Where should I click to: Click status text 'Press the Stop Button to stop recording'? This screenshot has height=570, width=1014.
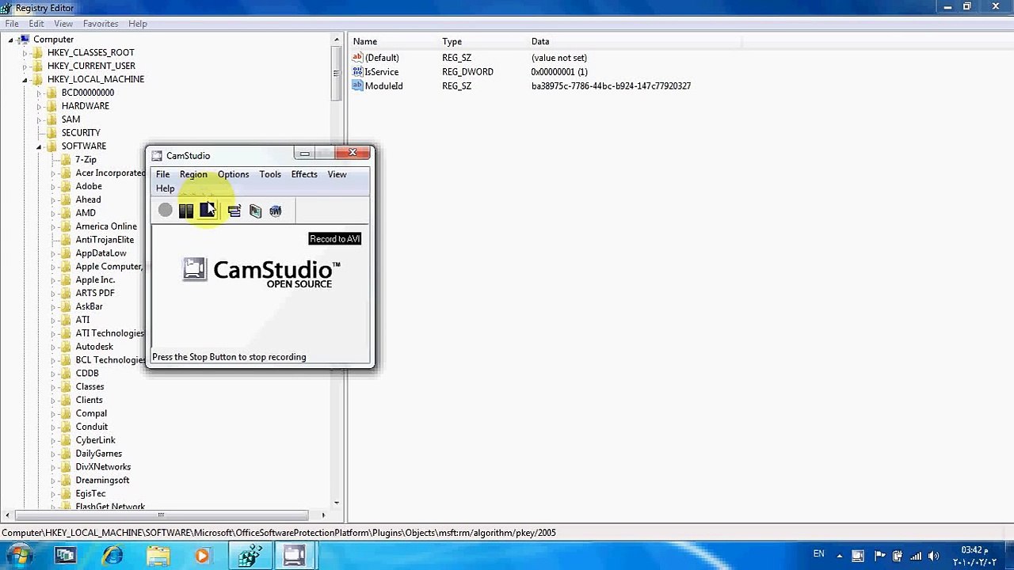coord(229,357)
